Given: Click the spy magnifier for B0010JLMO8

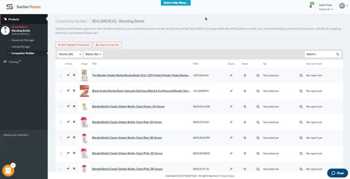Looking at the screenshot, I should click(x=258, y=107).
